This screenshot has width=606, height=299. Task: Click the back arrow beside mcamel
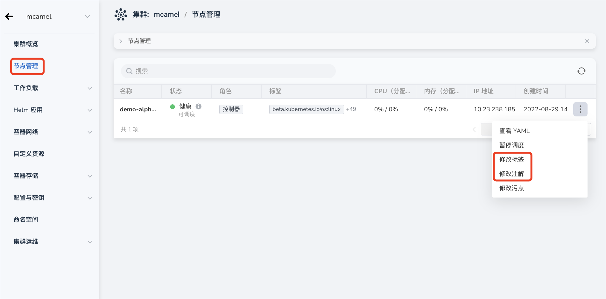[x=9, y=17]
